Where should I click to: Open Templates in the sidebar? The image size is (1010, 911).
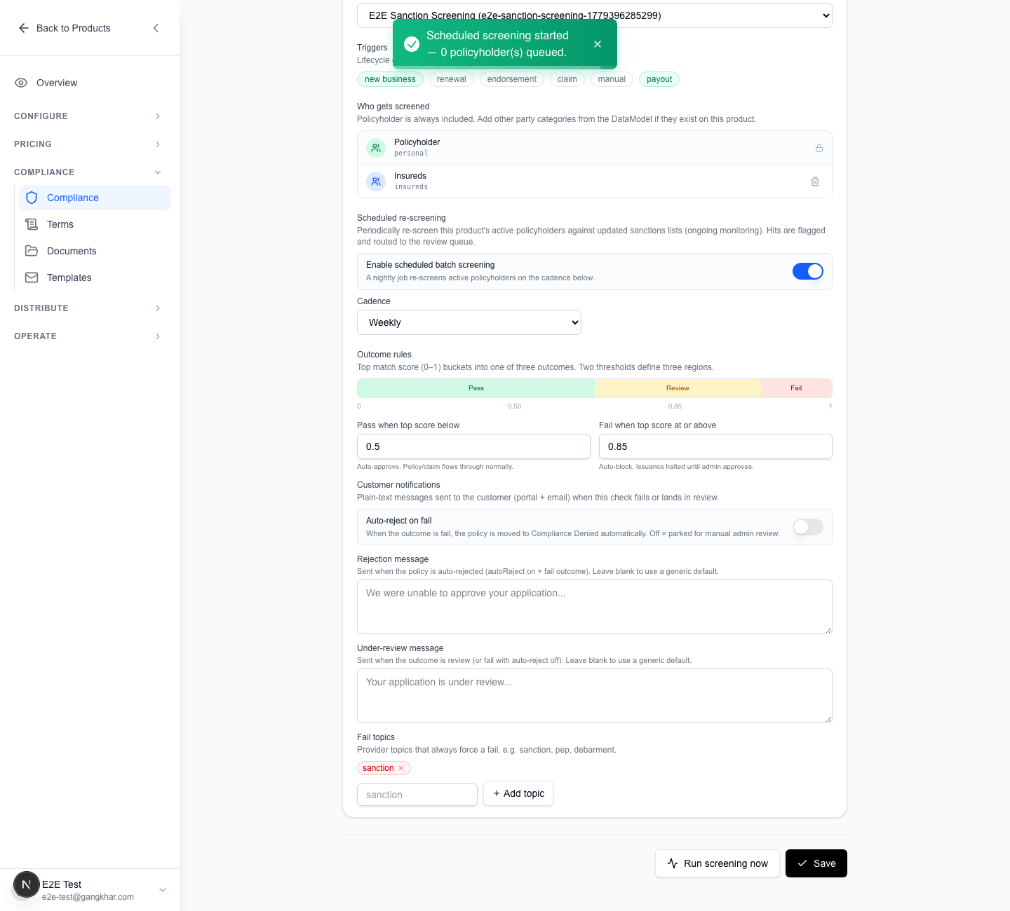point(95,278)
